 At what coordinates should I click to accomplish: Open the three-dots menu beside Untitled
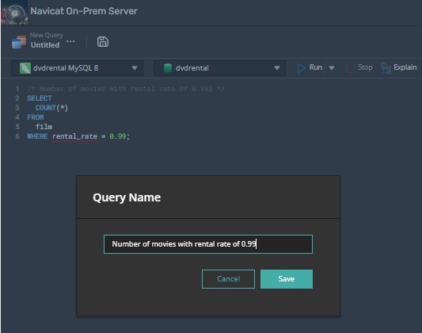[x=70, y=41]
